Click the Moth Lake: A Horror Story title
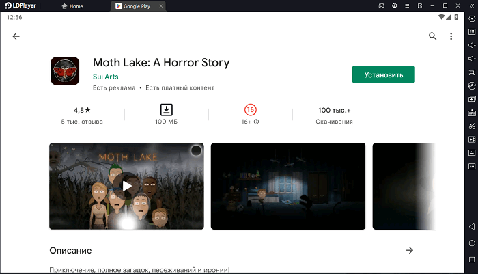478x274 pixels. (161, 63)
